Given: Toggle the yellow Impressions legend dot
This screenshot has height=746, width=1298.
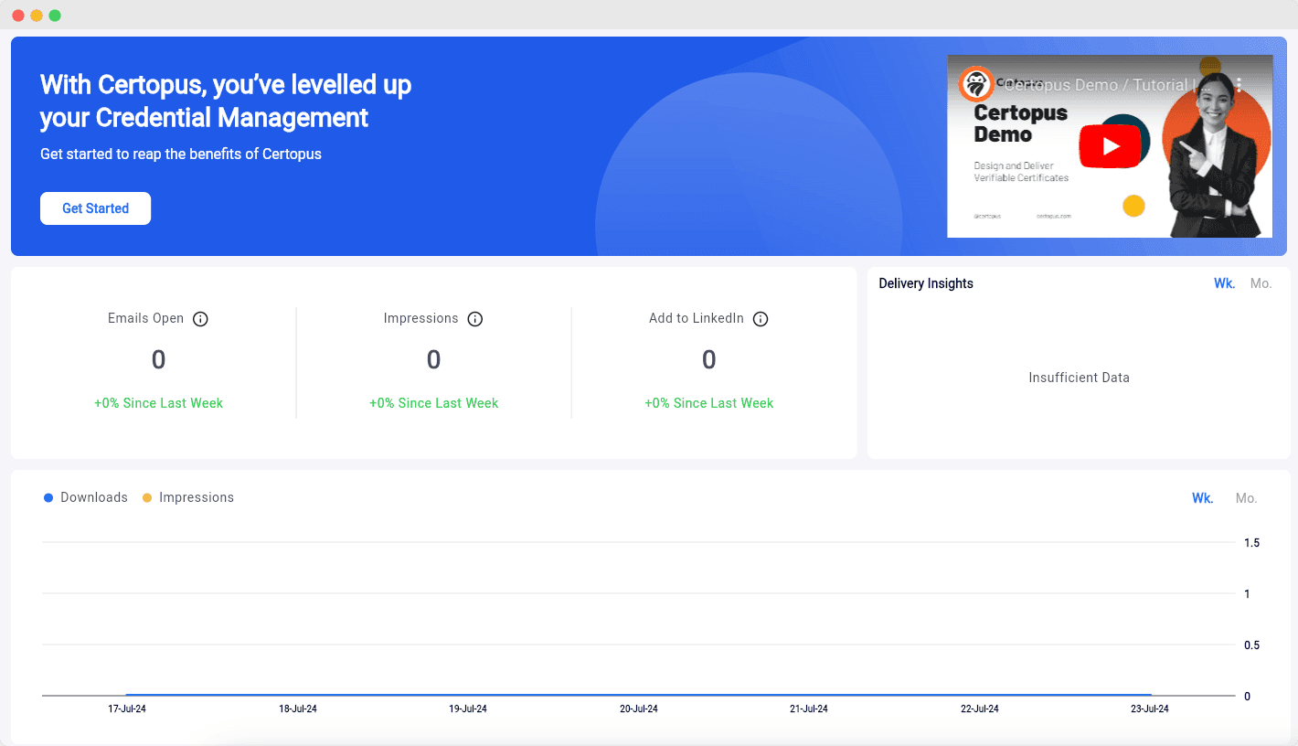Looking at the screenshot, I should click(147, 497).
